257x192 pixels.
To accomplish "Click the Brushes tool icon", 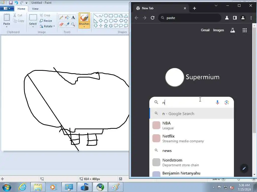I will coord(84,17).
